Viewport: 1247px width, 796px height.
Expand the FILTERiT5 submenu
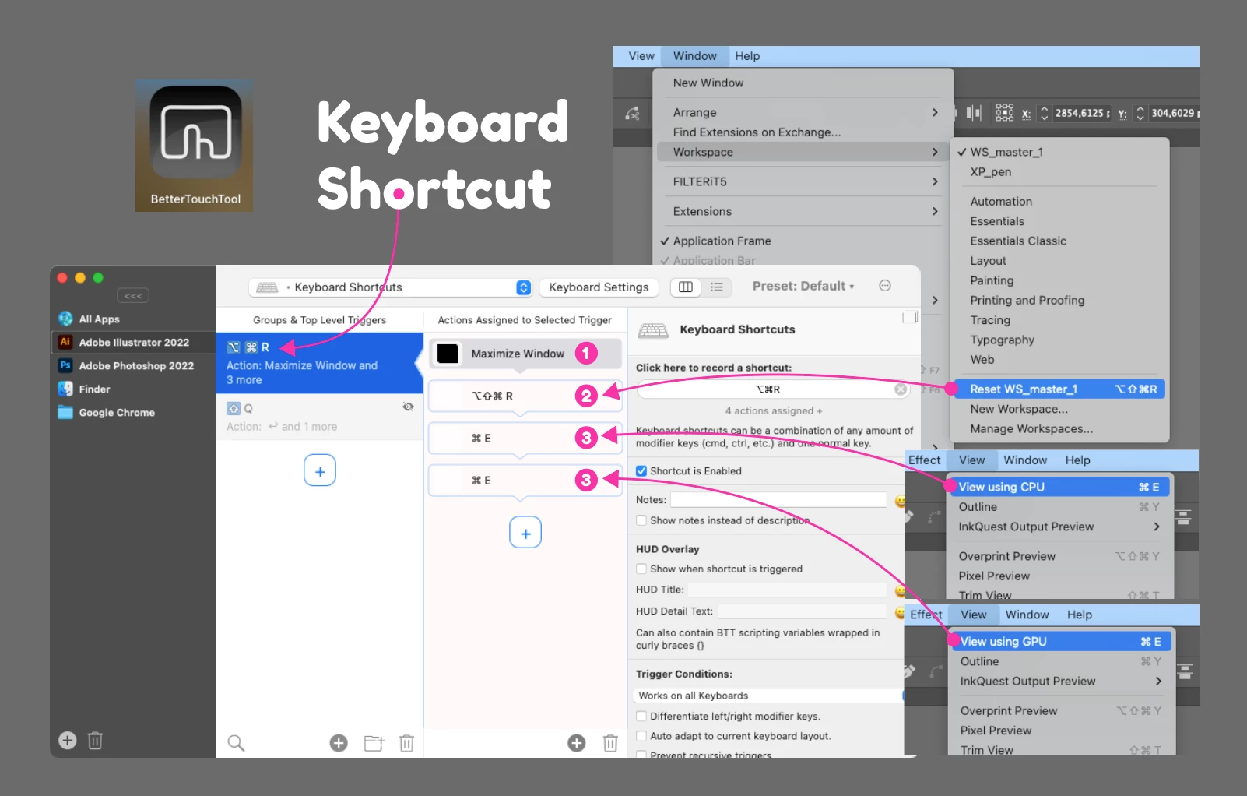coord(803,181)
